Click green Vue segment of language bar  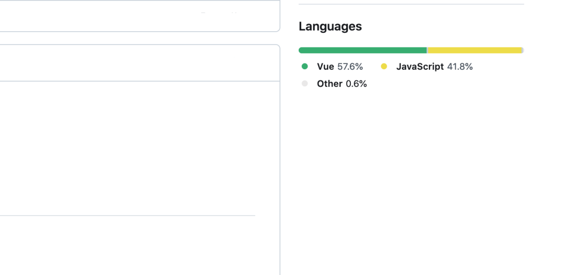coord(362,51)
